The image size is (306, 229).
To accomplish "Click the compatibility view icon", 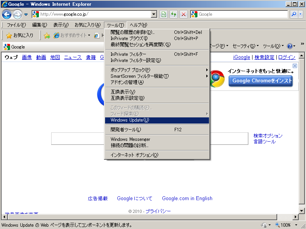I will coord(164,14).
